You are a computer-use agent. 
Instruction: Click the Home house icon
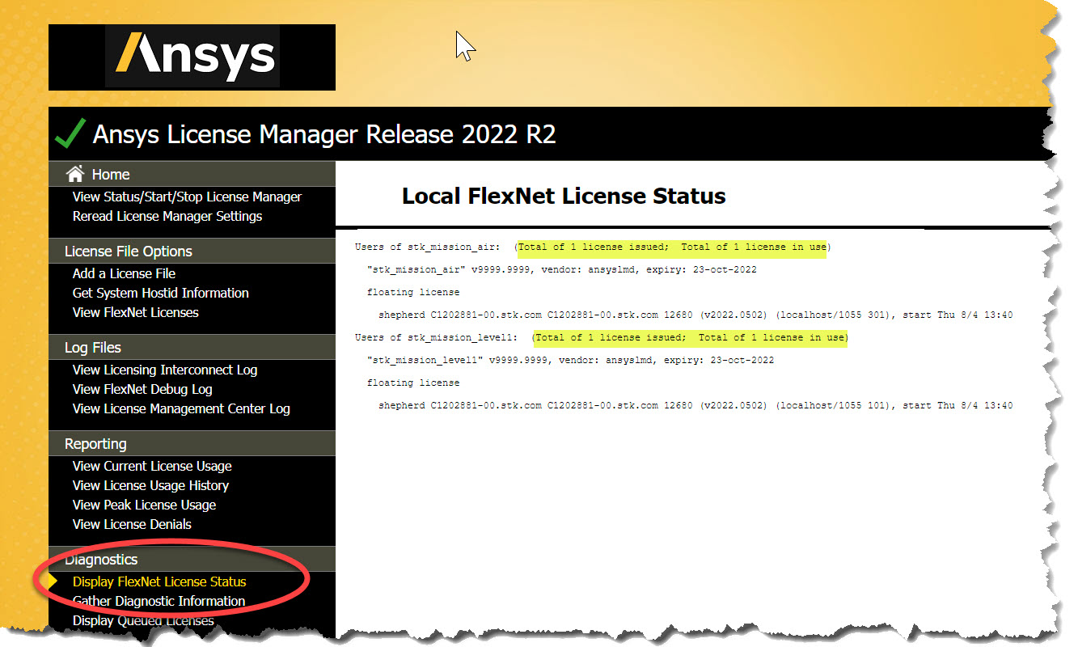point(77,173)
